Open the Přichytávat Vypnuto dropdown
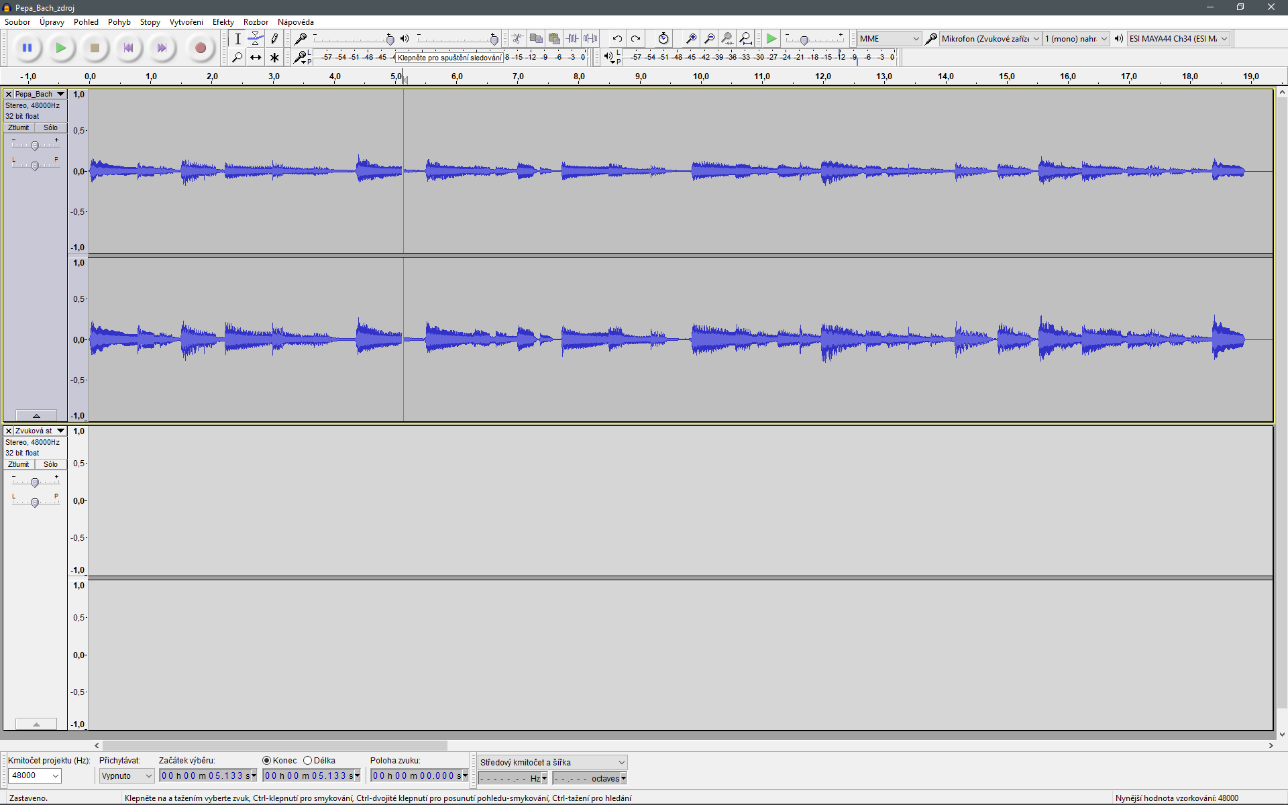Viewport: 1288px width, 805px height. [x=127, y=775]
